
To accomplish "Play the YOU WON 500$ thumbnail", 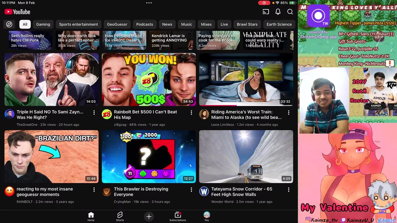I will [x=149, y=80].
